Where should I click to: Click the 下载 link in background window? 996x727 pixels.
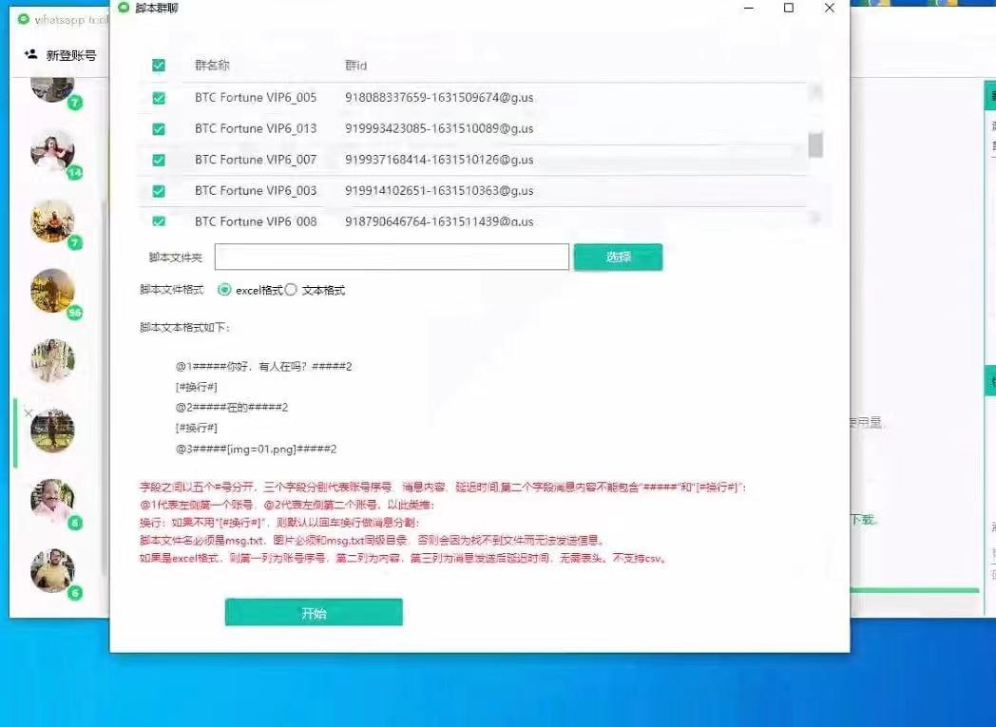(x=865, y=520)
